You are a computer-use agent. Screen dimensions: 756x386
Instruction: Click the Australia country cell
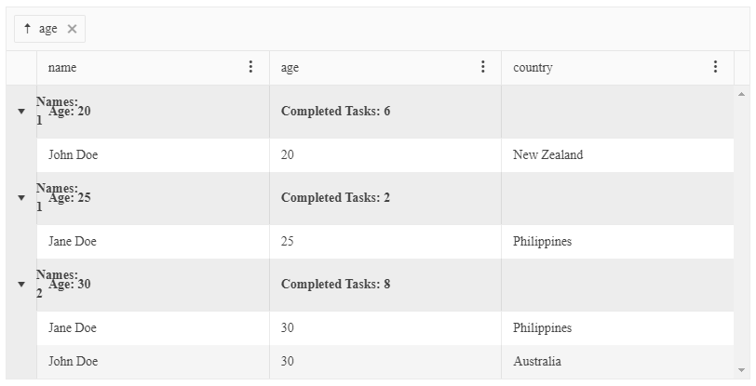pos(537,362)
